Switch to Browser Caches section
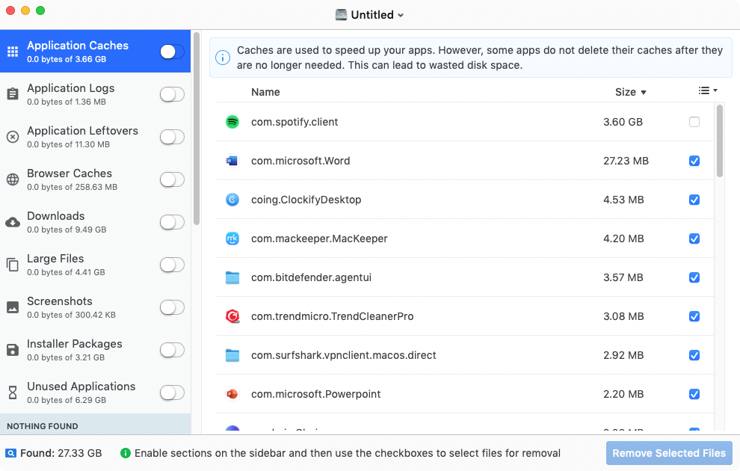 [x=96, y=179]
